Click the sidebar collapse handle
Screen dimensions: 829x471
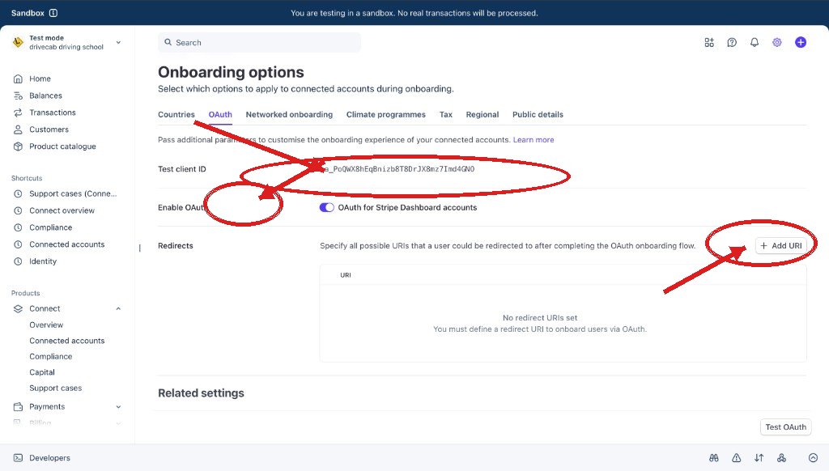[x=139, y=248]
